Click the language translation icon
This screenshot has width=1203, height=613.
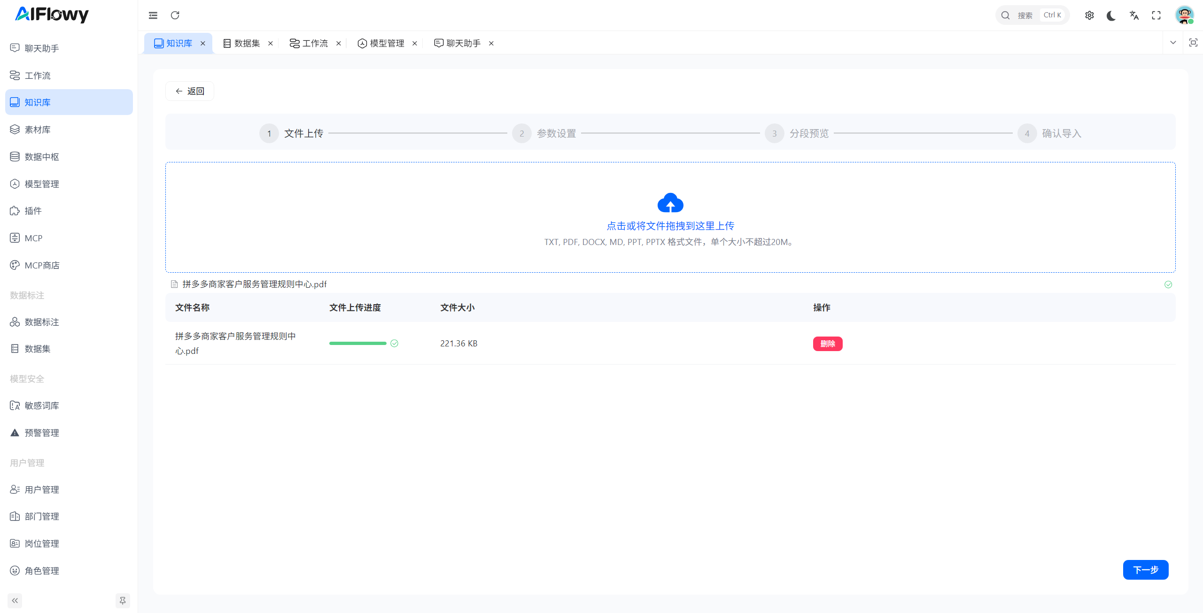pyautogui.click(x=1134, y=15)
